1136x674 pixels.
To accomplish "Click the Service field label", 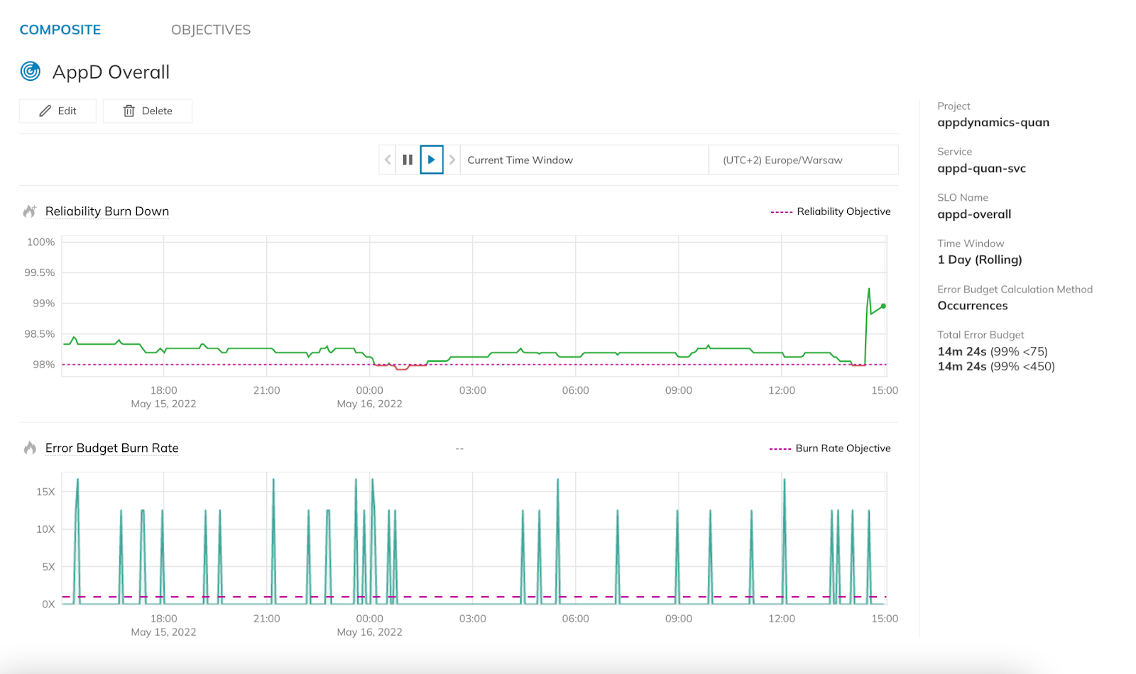I will point(955,152).
